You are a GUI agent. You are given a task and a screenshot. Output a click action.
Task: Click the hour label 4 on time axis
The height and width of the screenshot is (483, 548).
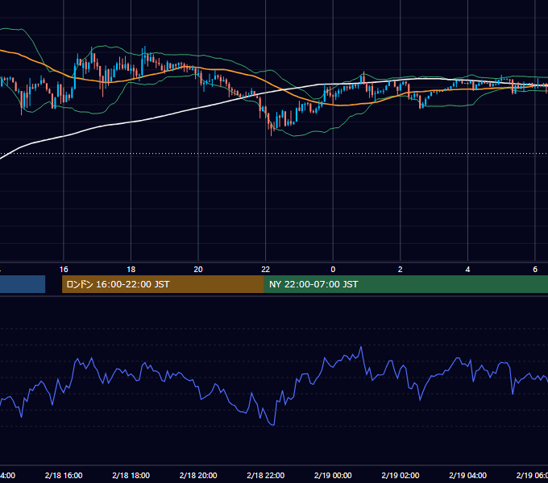point(467,270)
